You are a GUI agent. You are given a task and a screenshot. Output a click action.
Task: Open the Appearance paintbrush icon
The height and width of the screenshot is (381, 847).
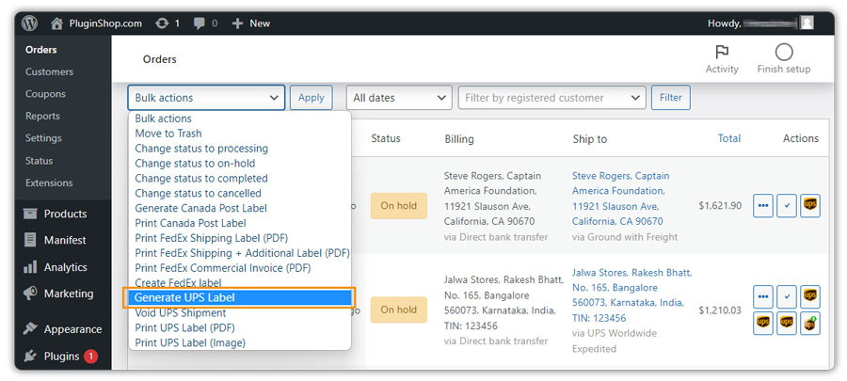pyautogui.click(x=30, y=328)
